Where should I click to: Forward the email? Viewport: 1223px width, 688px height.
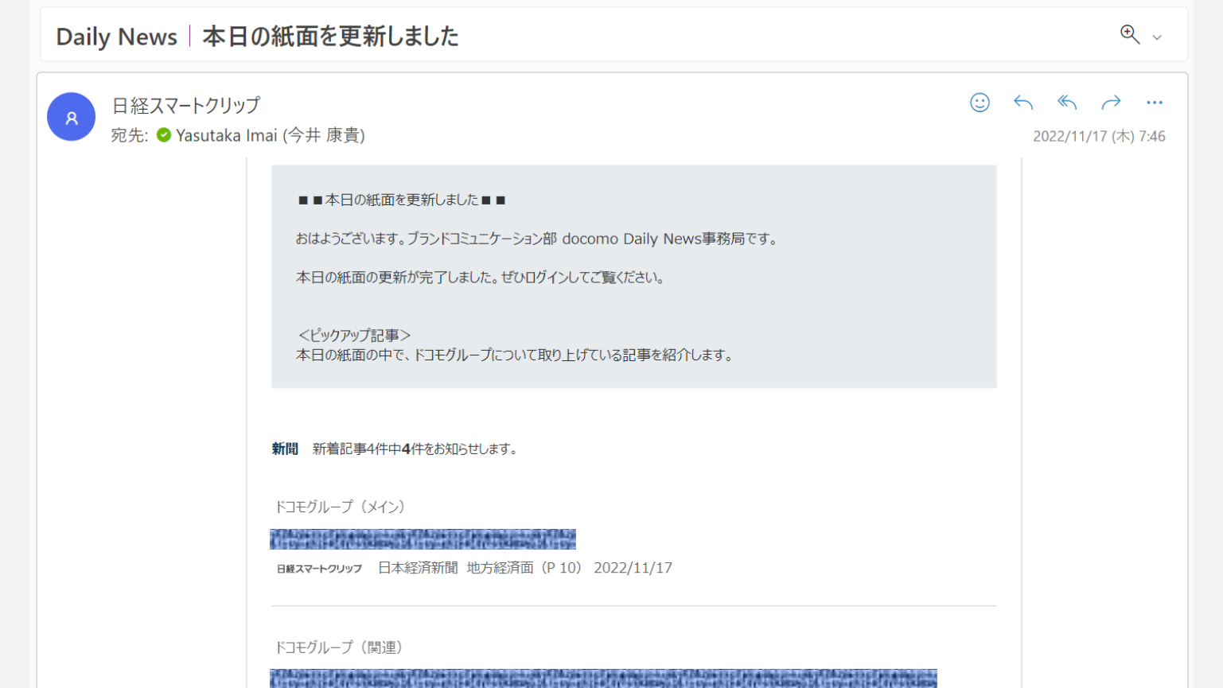pos(1111,103)
